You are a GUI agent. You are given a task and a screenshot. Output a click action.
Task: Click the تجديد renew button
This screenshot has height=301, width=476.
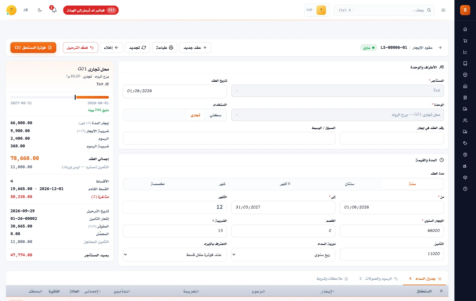click(x=138, y=48)
